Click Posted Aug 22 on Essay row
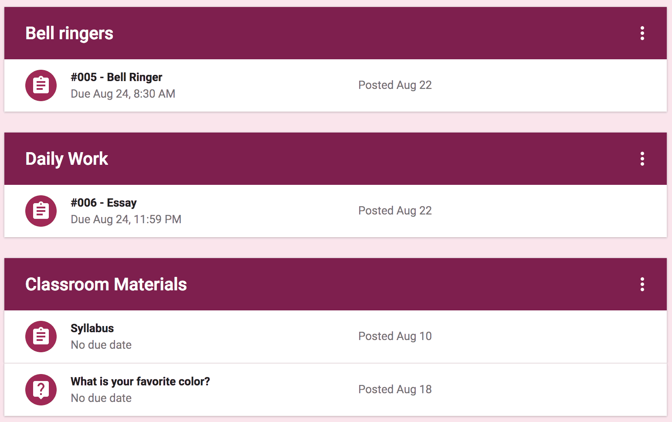 click(x=395, y=211)
